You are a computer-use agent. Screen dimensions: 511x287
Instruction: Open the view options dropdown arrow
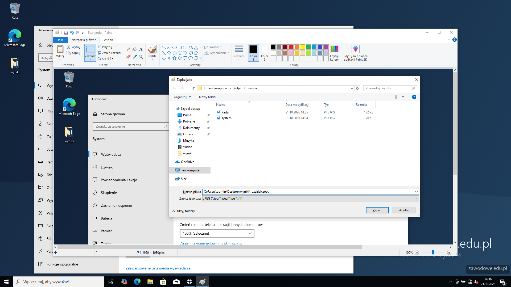pyautogui.click(x=403, y=97)
